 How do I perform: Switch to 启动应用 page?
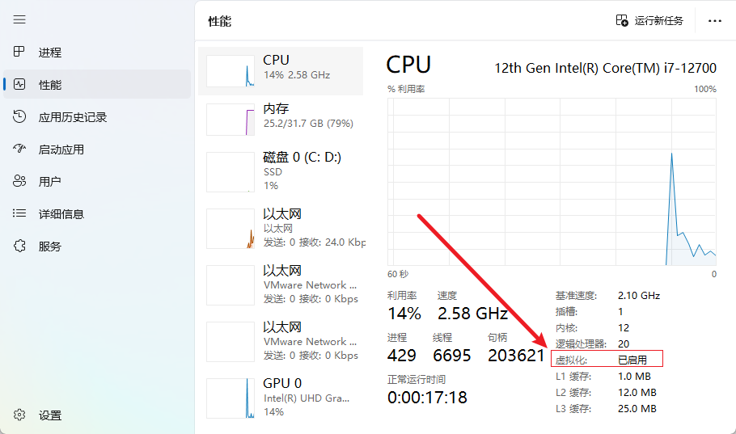(97, 150)
